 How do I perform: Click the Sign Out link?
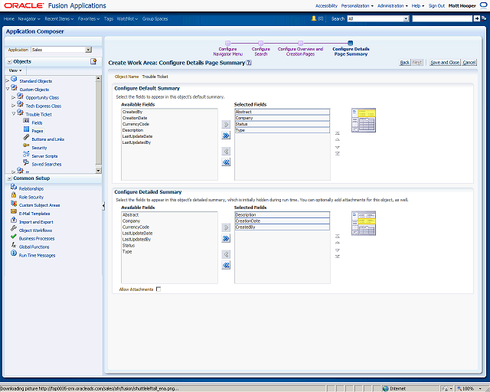[436, 5]
